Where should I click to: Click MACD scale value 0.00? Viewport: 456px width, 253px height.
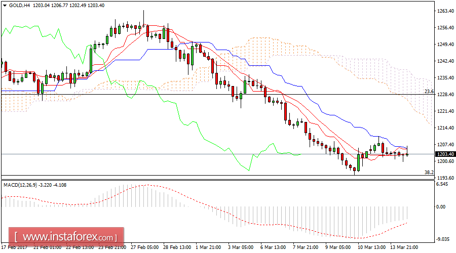[441, 207]
